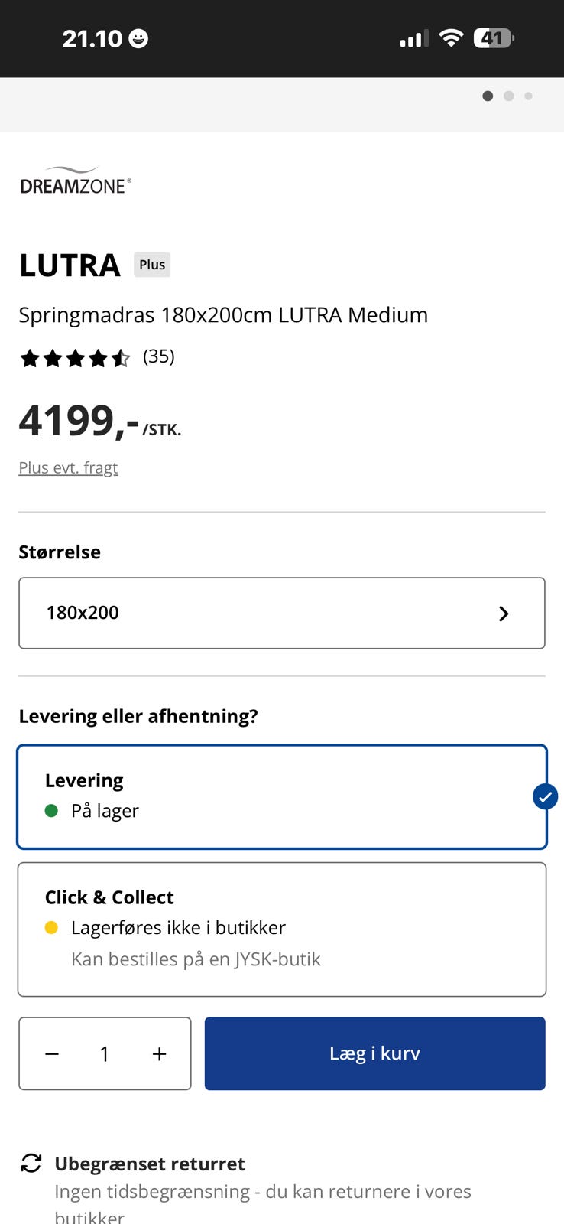Tap the Ubegrænset returret refresh icon
564x1224 pixels.
(x=31, y=1164)
